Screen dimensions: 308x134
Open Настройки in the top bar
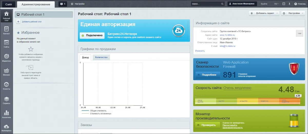78,4
